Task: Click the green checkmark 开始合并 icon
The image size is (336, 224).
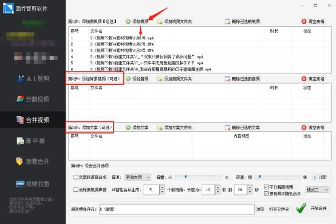Action: pos(301,208)
